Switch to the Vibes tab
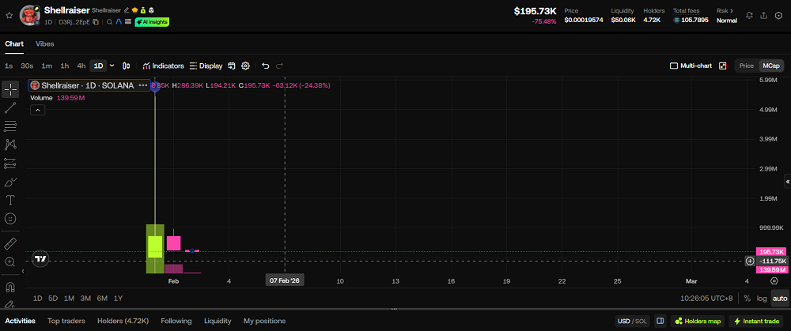Viewport: 791px width, 331px height. click(x=44, y=43)
